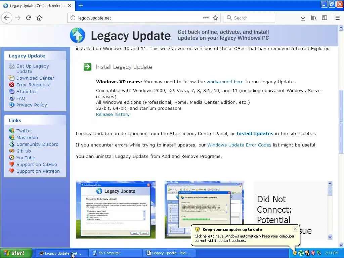Click the Error Reference red X icon
This screenshot has height=258, width=344.
point(12,85)
